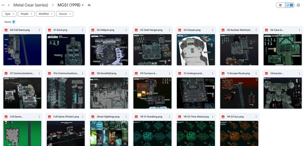Open more options for 08 Snowfield.png
The width and height of the screenshot is (304, 146).
126,73
